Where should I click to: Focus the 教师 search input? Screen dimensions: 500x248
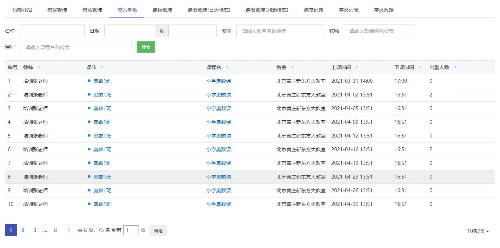click(x=379, y=31)
